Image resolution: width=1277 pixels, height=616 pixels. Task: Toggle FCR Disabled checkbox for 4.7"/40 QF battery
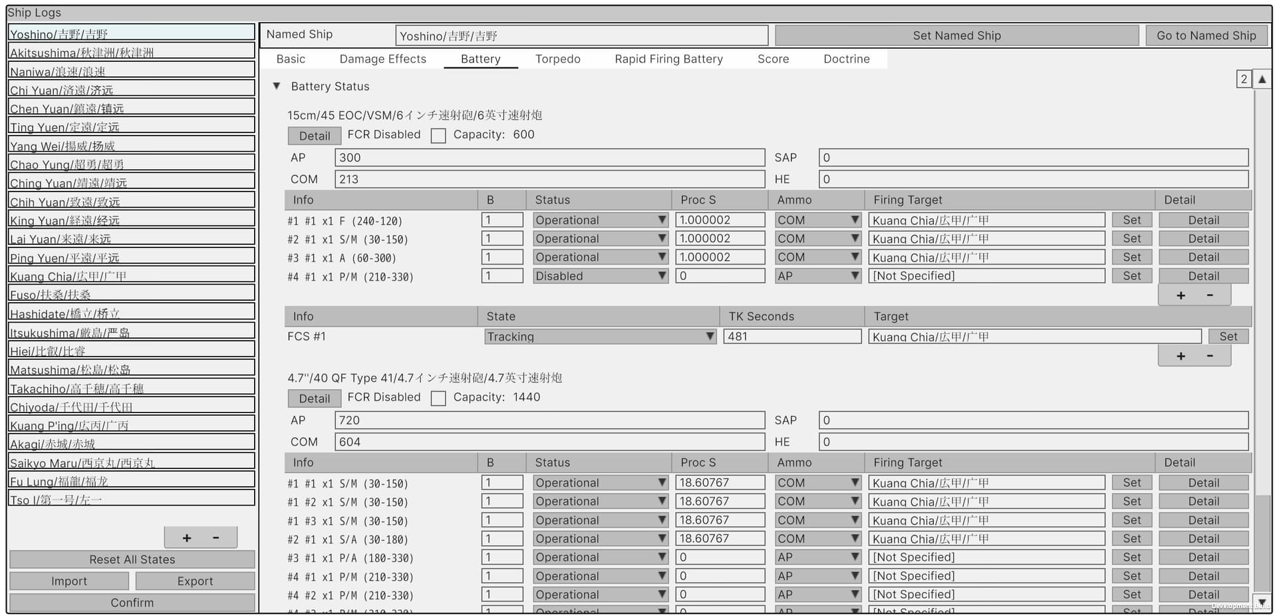tap(438, 398)
